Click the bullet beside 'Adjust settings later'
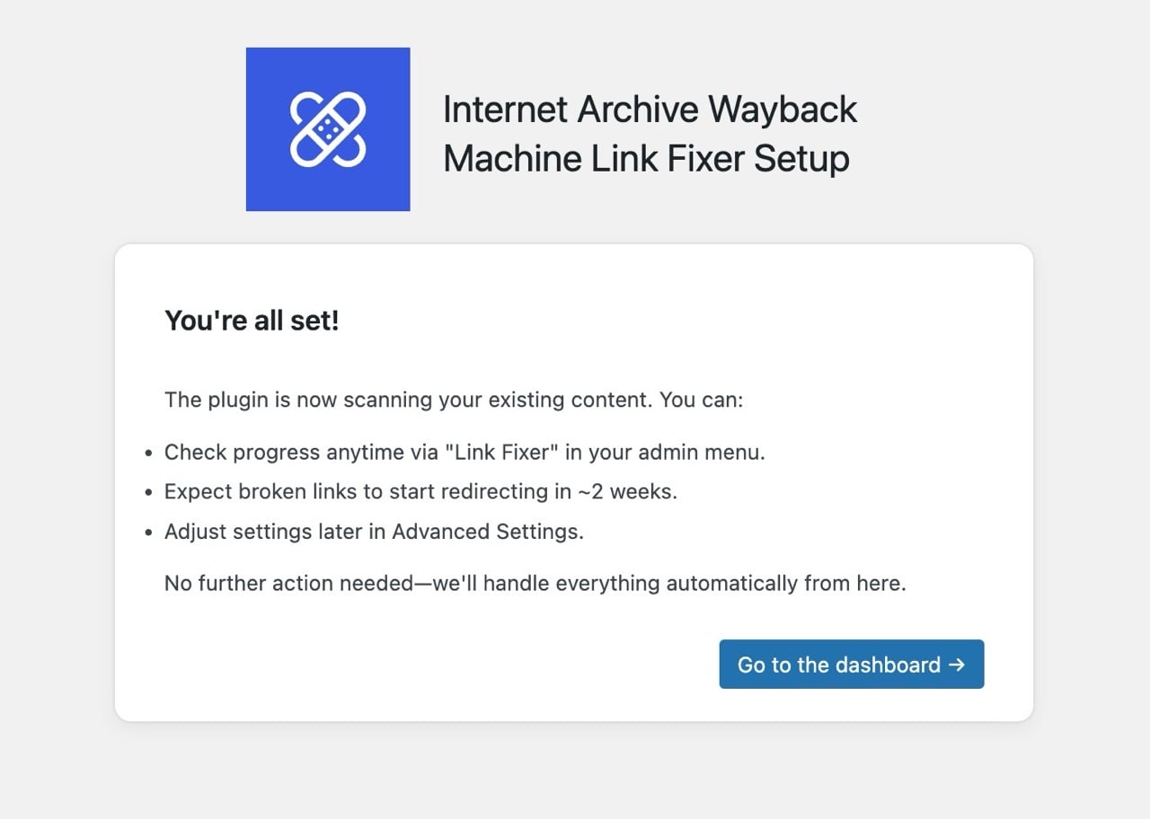The width and height of the screenshot is (1150, 819). 148,531
